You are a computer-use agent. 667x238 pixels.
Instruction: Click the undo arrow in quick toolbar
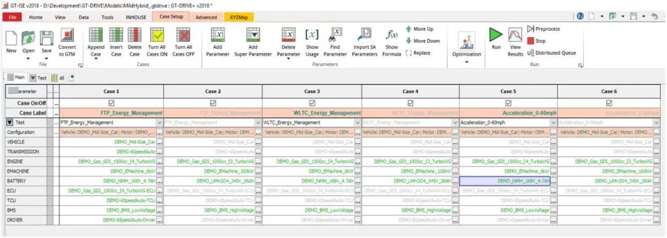click(654, 16)
